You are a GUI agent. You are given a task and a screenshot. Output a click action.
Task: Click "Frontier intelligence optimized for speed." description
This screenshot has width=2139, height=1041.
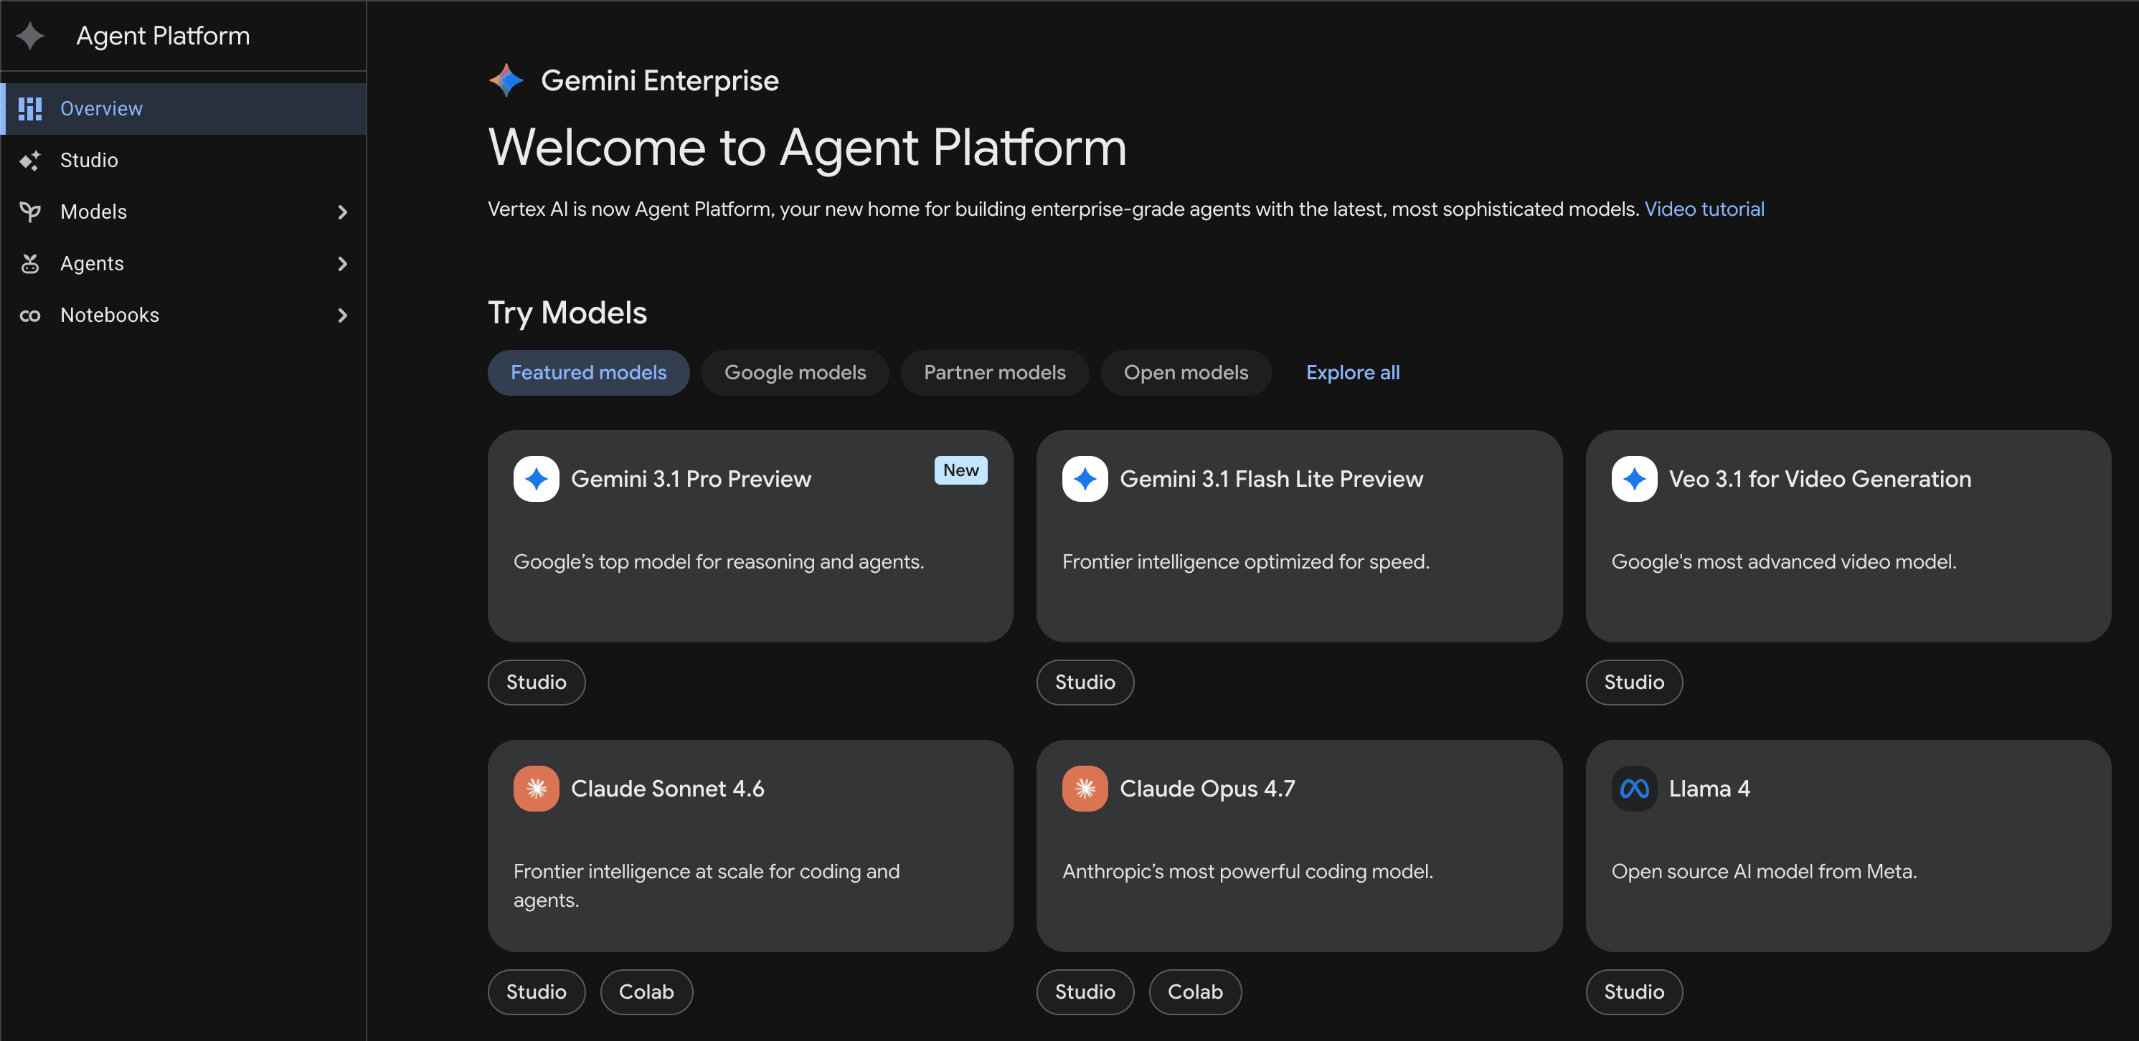(1245, 562)
